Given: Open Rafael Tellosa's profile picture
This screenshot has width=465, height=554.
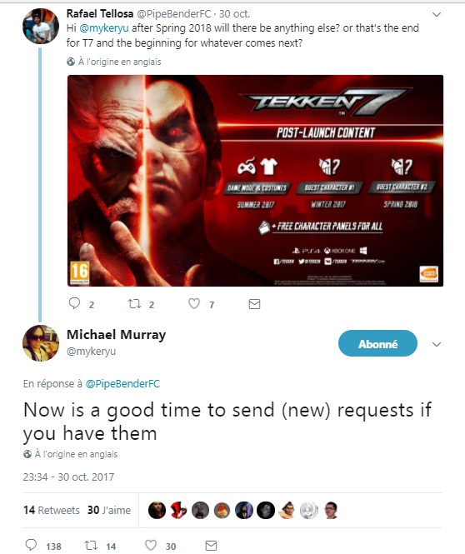Looking at the screenshot, I should (x=41, y=26).
